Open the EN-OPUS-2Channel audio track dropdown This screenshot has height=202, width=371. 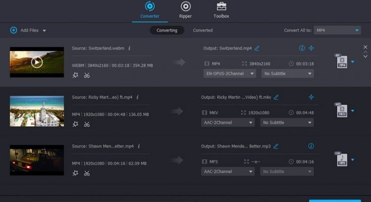click(229, 74)
